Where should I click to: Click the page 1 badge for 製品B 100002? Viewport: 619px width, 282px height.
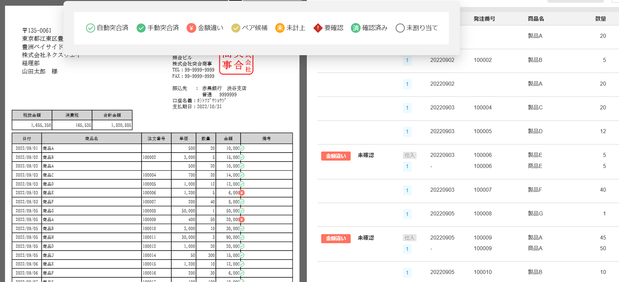pyautogui.click(x=407, y=61)
